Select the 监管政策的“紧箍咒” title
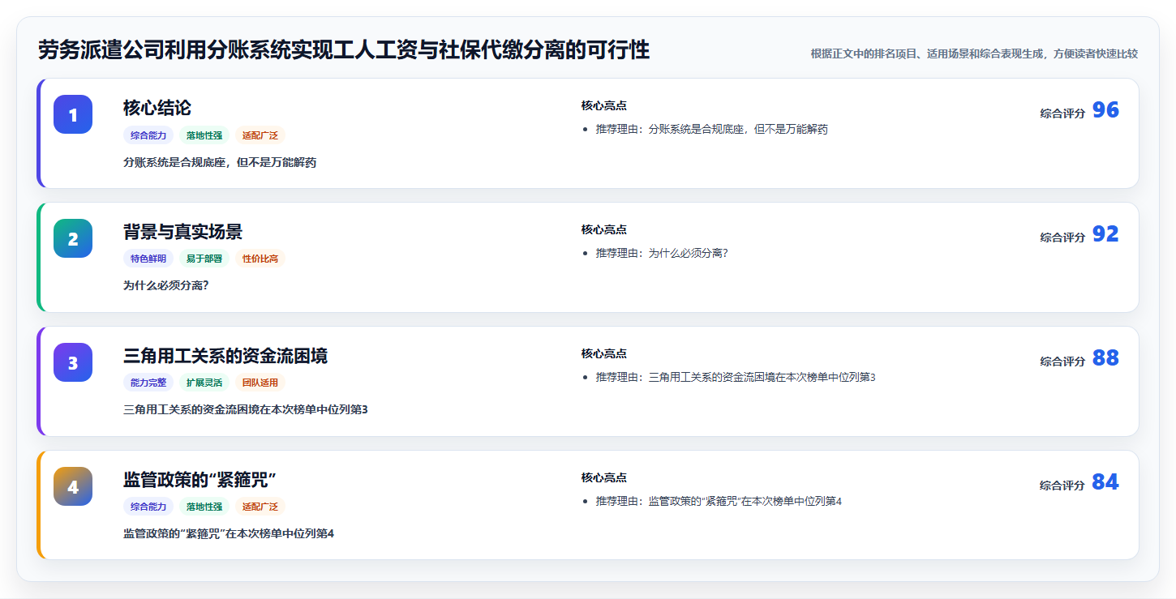The image size is (1176, 599). (200, 480)
